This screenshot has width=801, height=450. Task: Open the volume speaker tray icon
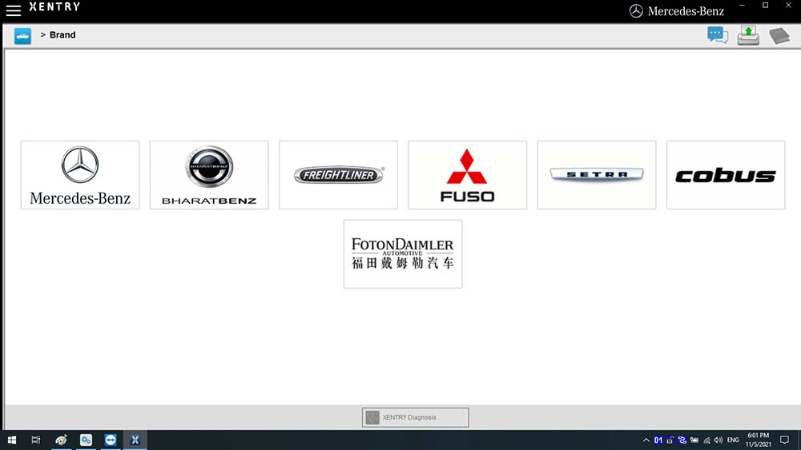pyautogui.click(x=718, y=440)
